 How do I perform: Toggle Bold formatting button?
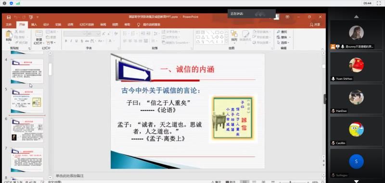point(66,41)
